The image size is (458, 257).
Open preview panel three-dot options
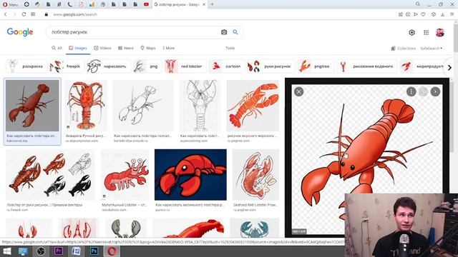click(x=411, y=92)
